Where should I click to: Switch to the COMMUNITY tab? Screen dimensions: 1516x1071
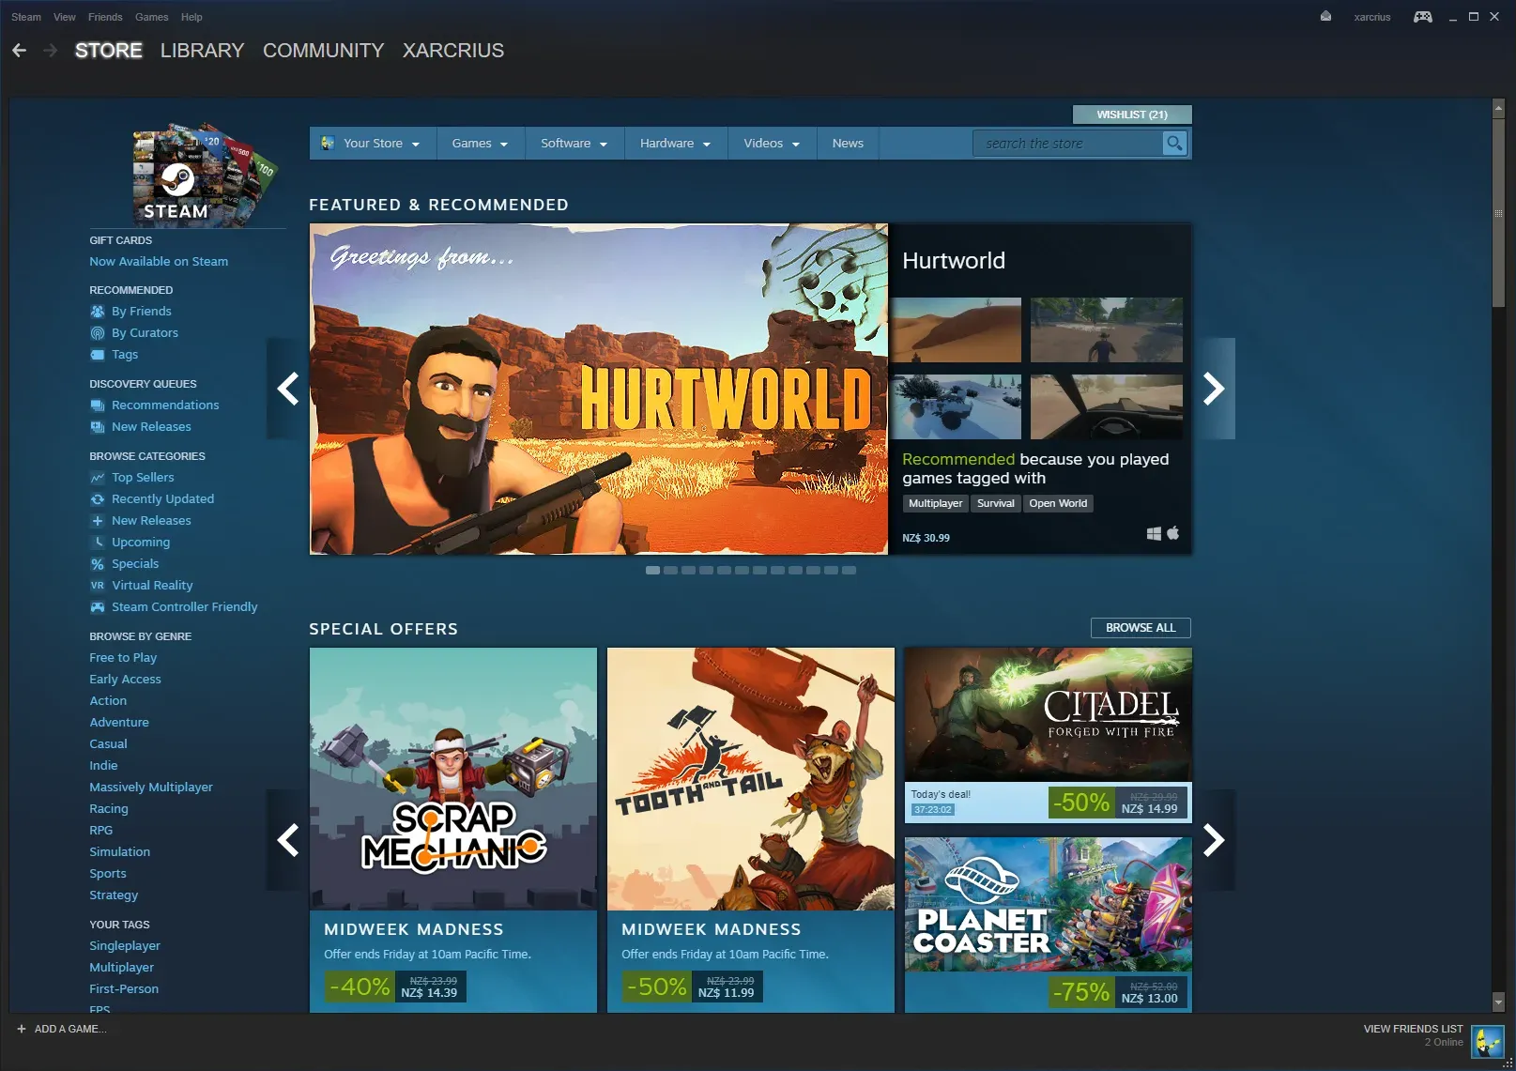[x=324, y=51]
